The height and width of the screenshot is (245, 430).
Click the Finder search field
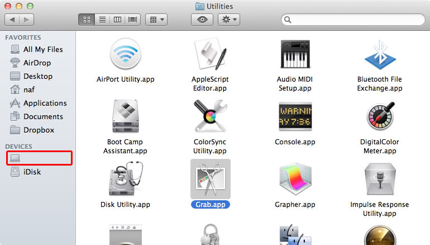click(353, 20)
